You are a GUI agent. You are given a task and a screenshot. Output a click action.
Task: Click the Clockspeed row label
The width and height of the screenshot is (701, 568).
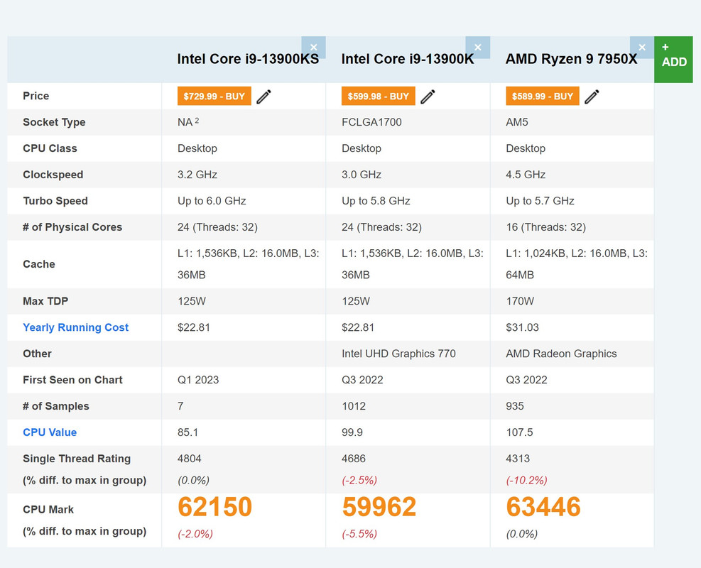click(x=53, y=175)
